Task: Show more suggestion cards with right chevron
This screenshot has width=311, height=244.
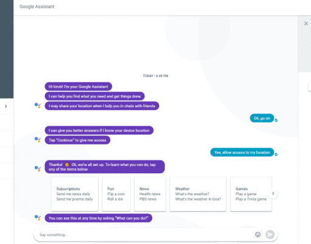Action: (x=273, y=193)
